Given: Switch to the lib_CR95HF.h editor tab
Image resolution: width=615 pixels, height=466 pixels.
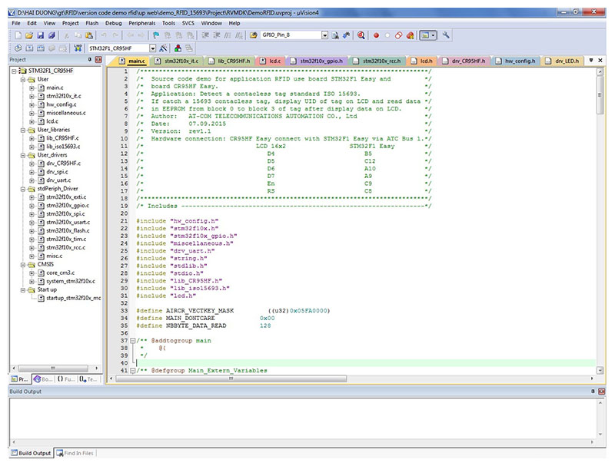Looking at the screenshot, I should click(x=228, y=60).
